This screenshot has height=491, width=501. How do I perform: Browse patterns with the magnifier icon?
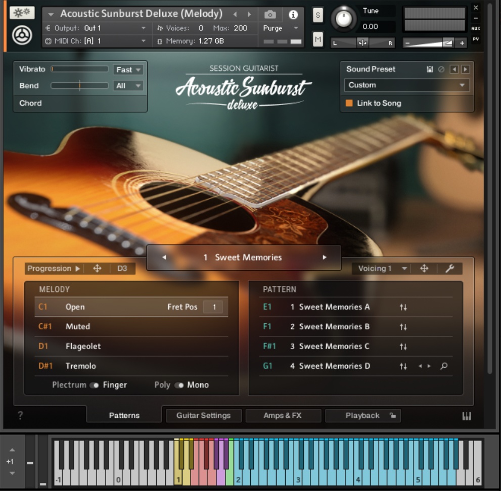point(444,366)
